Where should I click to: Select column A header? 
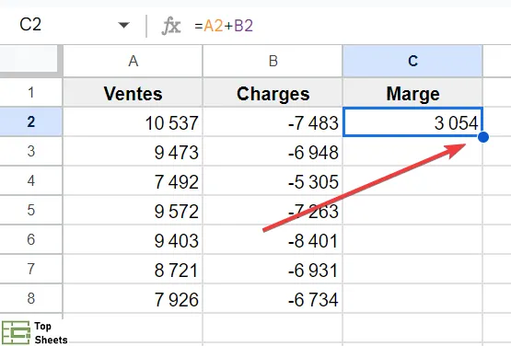pyautogui.click(x=133, y=61)
